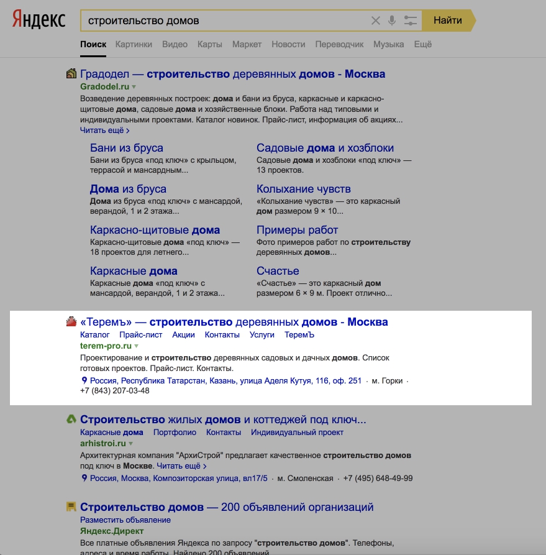Click the Яндекс.Директ listing favicon

tap(71, 507)
